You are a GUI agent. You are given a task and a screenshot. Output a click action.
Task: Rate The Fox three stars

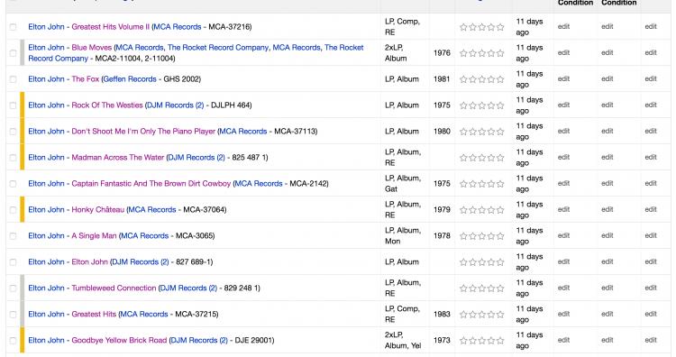(482, 79)
